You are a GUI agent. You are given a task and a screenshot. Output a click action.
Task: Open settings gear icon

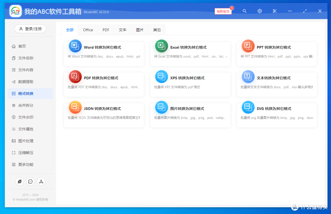click(260, 11)
